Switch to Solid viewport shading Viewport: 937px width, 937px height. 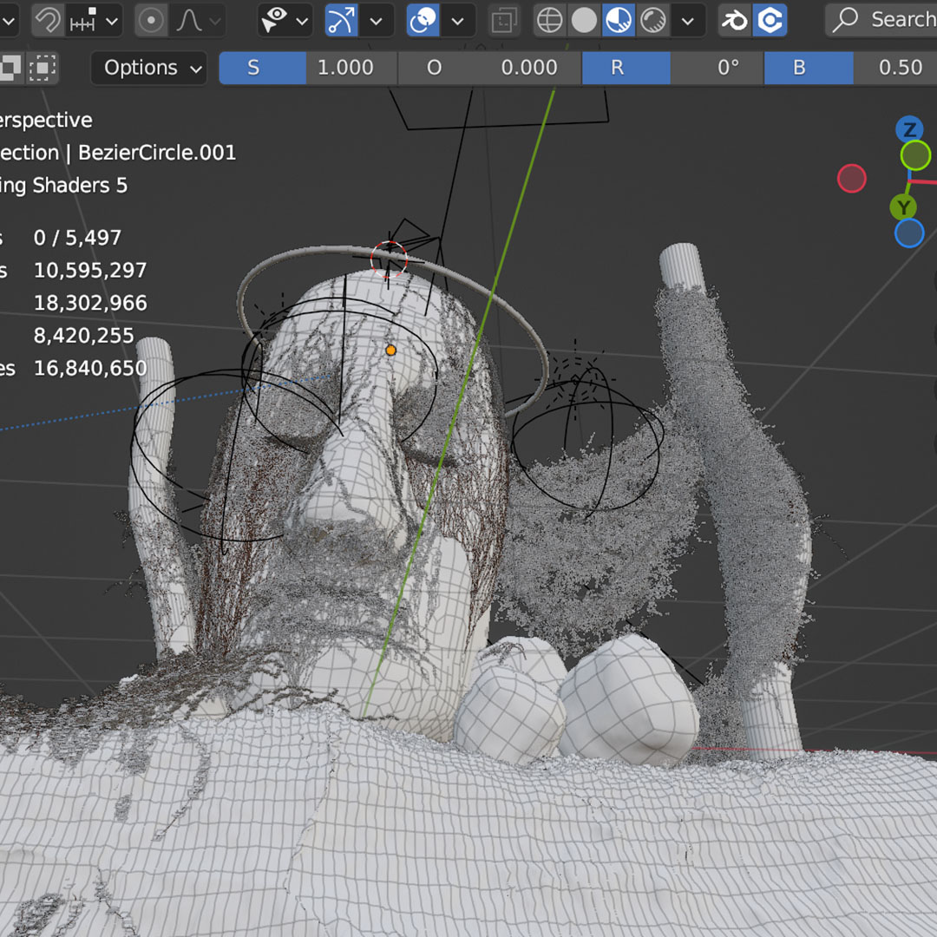point(584,20)
